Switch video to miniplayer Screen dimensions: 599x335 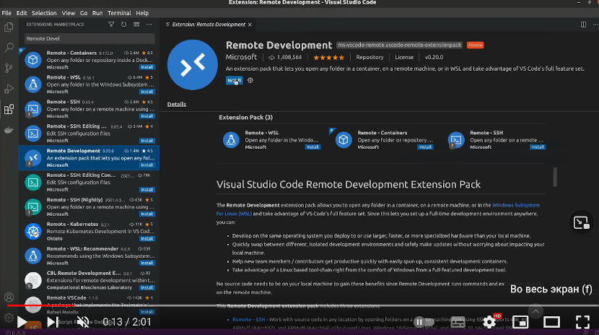(520, 322)
